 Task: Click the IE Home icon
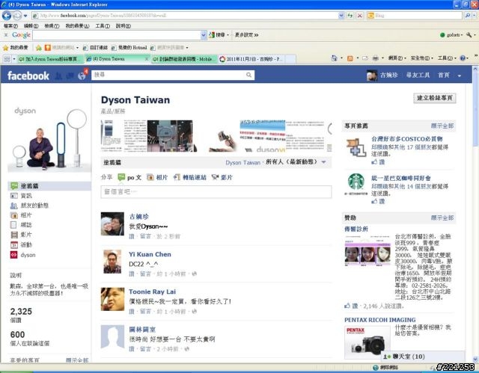coord(335,58)
